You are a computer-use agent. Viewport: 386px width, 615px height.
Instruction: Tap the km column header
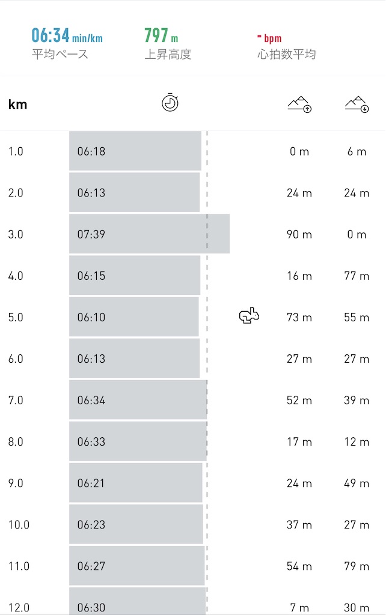pos(17,105)
